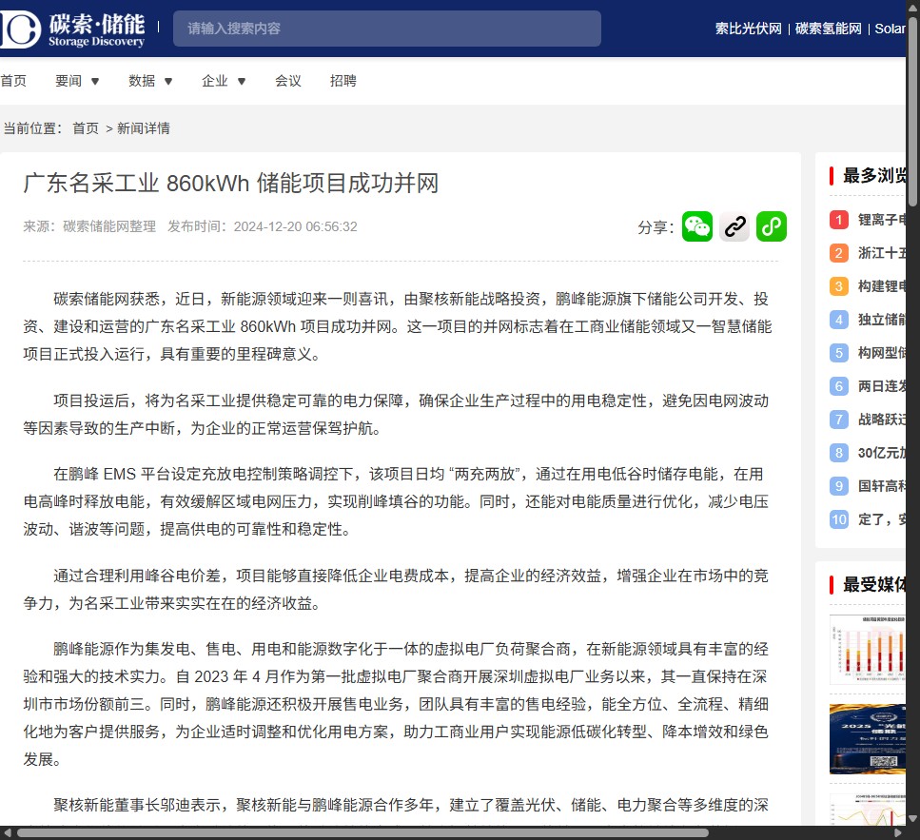Click the scroll down arrow
Screen dimensions: 920x840
[913, 819]
